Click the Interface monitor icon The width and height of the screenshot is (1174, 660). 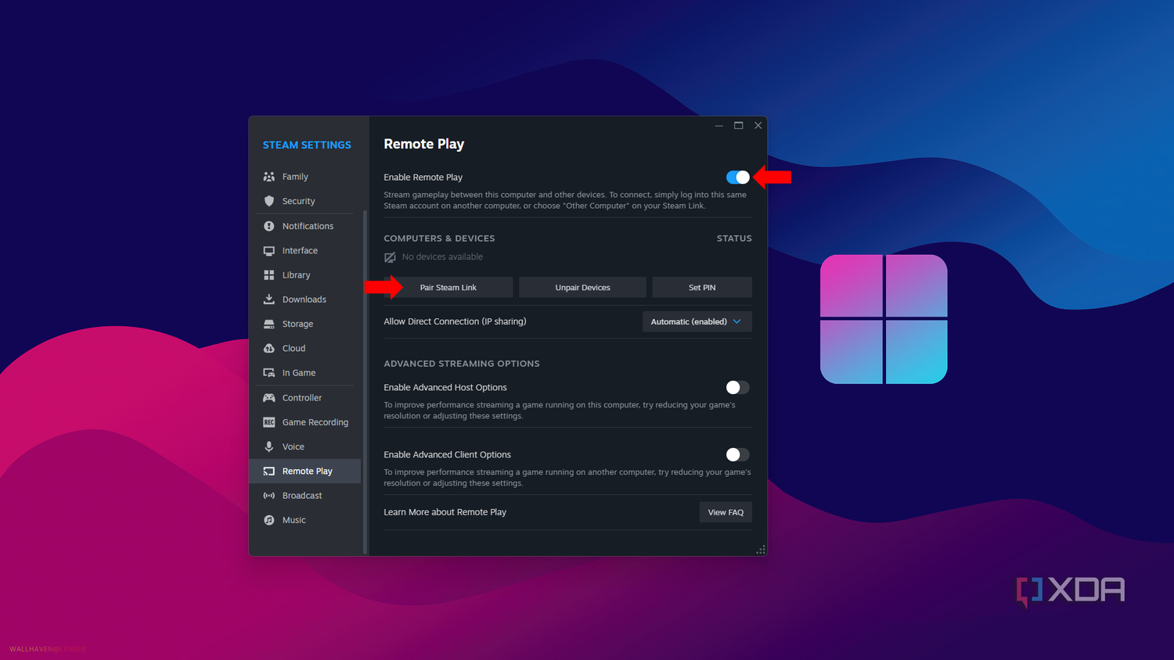268,251
